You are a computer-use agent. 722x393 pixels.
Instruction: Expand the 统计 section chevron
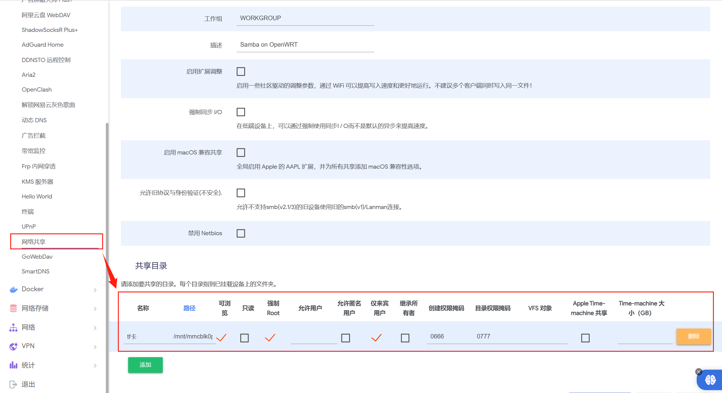click(95, 366)
